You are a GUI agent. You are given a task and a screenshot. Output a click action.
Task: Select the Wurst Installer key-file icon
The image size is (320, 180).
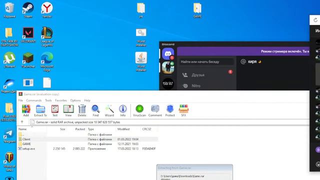(141, 37)
